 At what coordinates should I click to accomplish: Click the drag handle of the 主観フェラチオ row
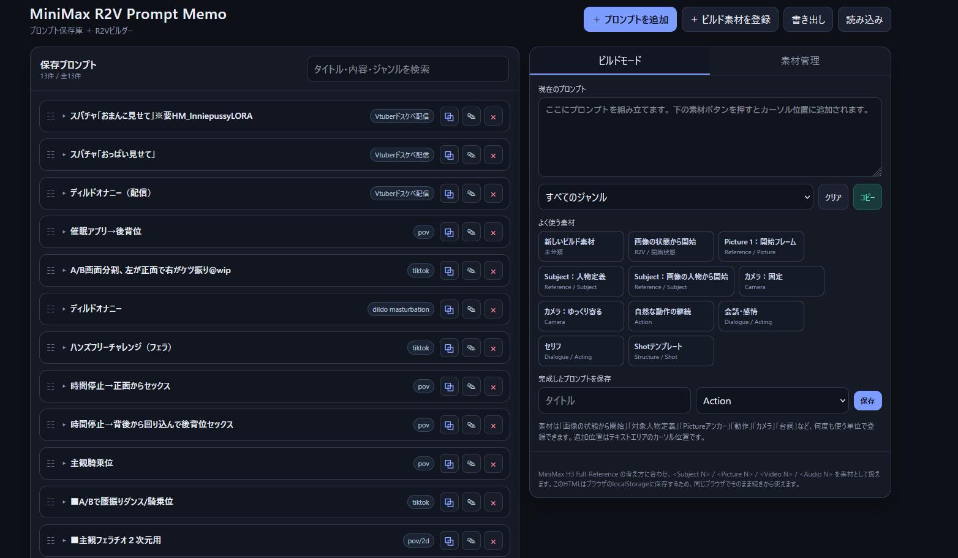51,540
